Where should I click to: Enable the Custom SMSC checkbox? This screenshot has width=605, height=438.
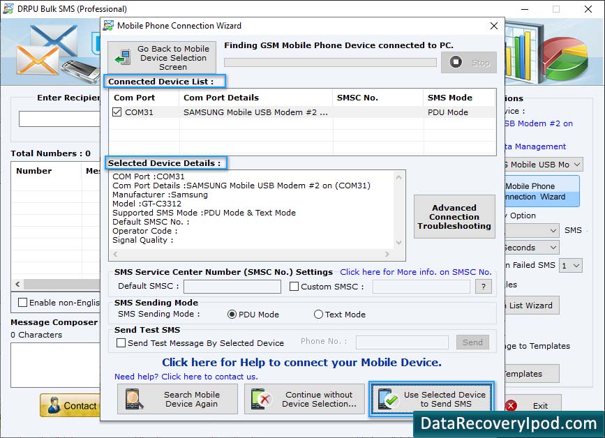pos(294,287)
